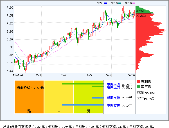Open the 短期压力 link
This screenshot has height=128, width=169.
tap(113, 87)
